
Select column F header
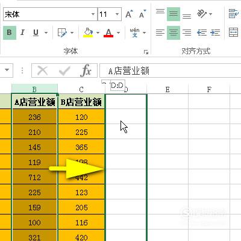coord(209,89)
